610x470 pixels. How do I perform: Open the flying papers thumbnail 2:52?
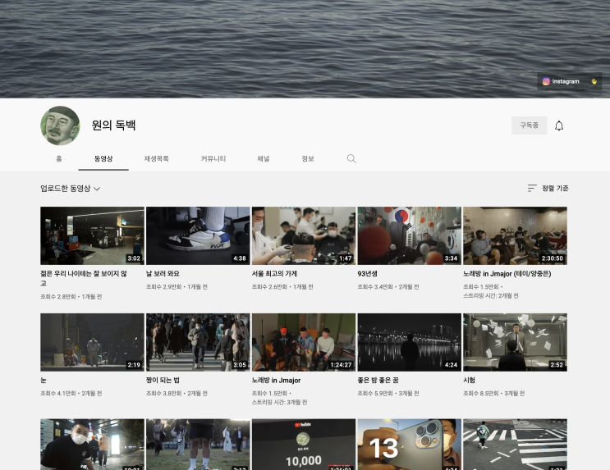[515, 342]
